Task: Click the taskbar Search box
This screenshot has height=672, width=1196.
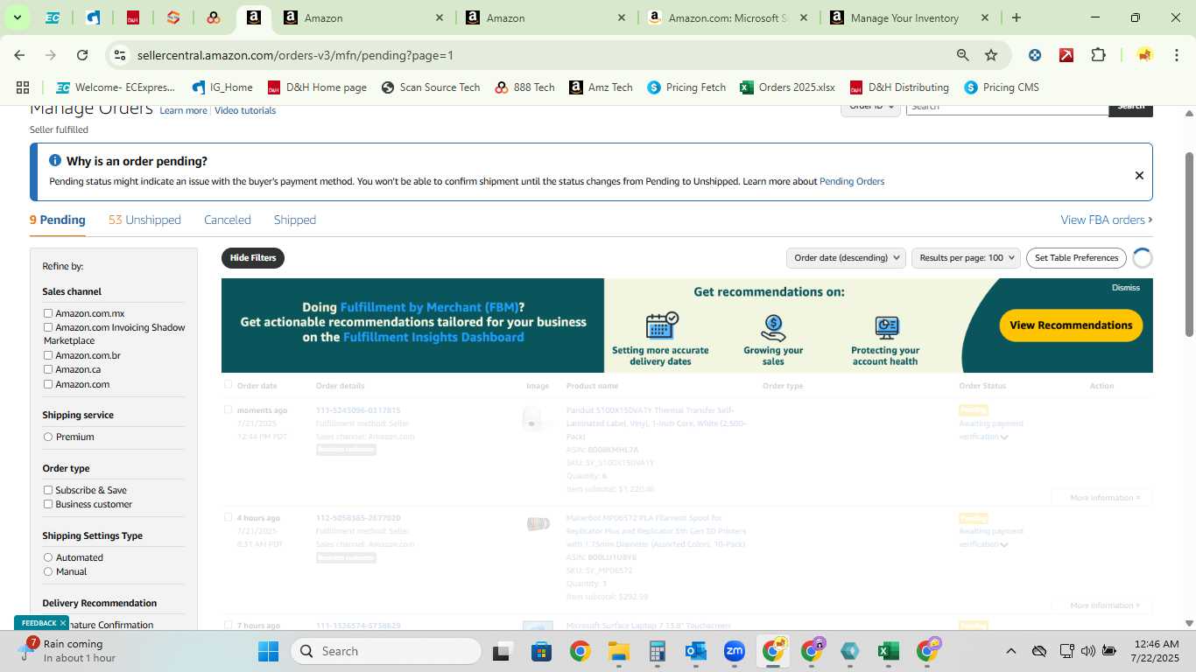Action: [386, 651]
